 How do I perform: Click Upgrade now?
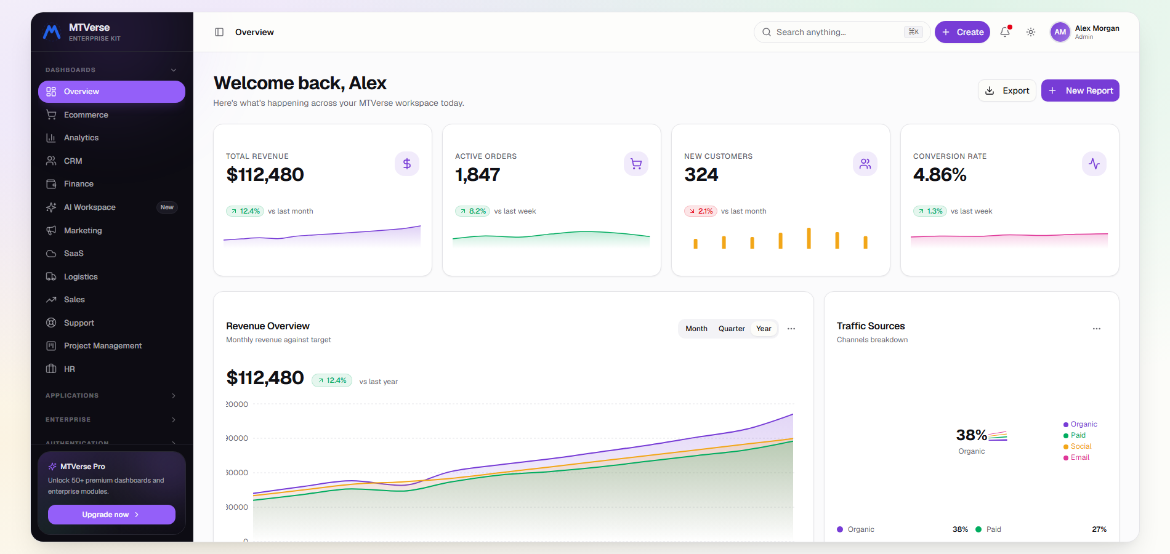pos(111,515)
